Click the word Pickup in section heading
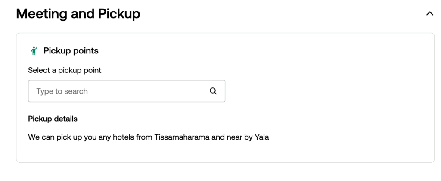Image resolution: width=441 pixels, height=181 pixels. [x=119, y=14]
